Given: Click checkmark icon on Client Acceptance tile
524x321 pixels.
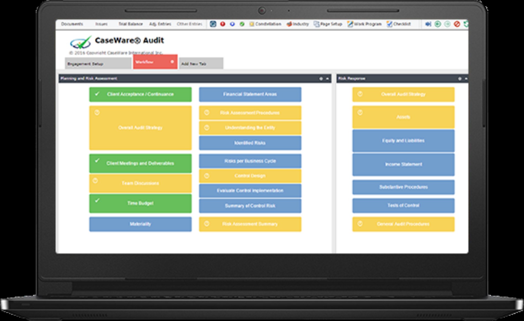Looking at the screenshot, I should (x=97, y=94).
